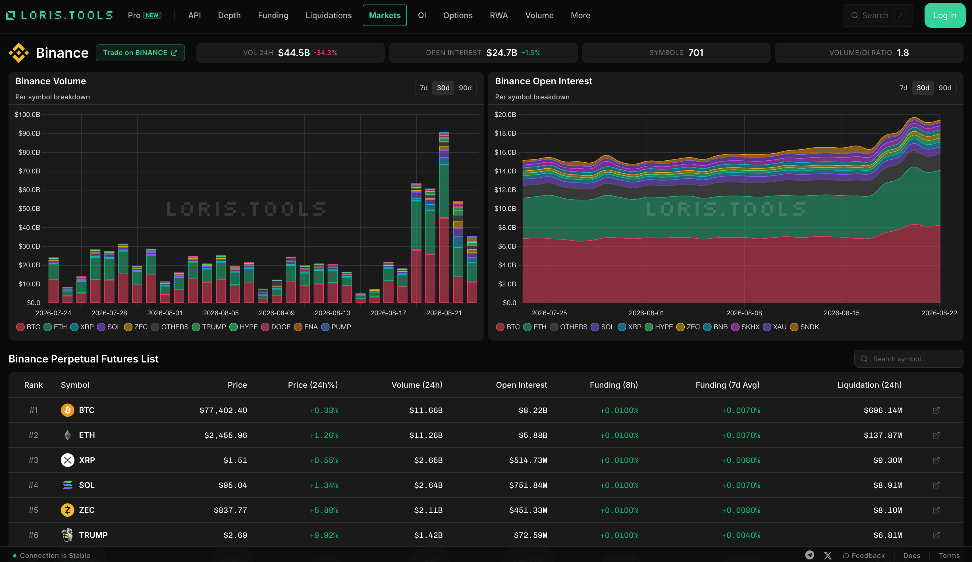Toggle DOGE series in Volume chart legend
972x562 pixels.
tap(276, 327)
